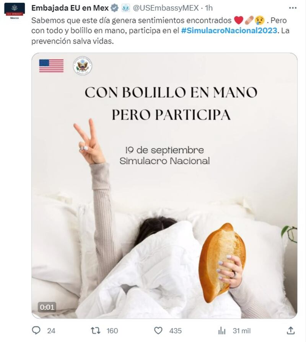The width and height of the screenshot is (306, 342).
Task: Click the 24 replies count
Action: [51, 331]
